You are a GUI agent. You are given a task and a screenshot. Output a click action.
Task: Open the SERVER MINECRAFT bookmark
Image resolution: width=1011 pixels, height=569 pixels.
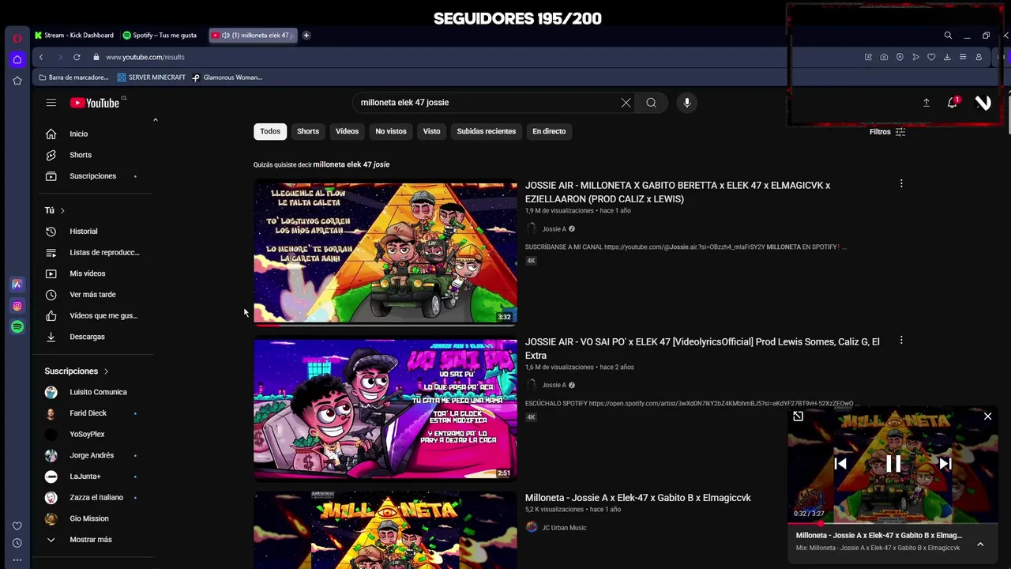click(151, 77)
